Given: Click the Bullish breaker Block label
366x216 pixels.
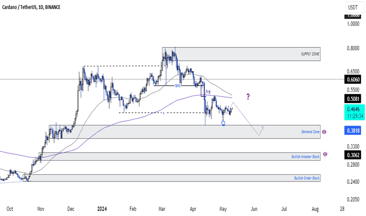Looking at the screenshot, I should coord(305,157).
